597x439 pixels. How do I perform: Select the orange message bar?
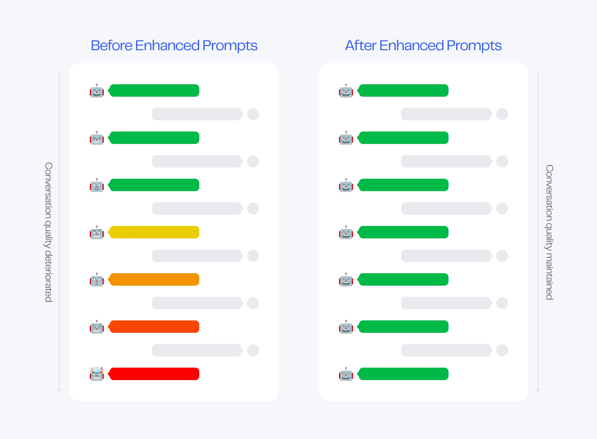(154, 279)
